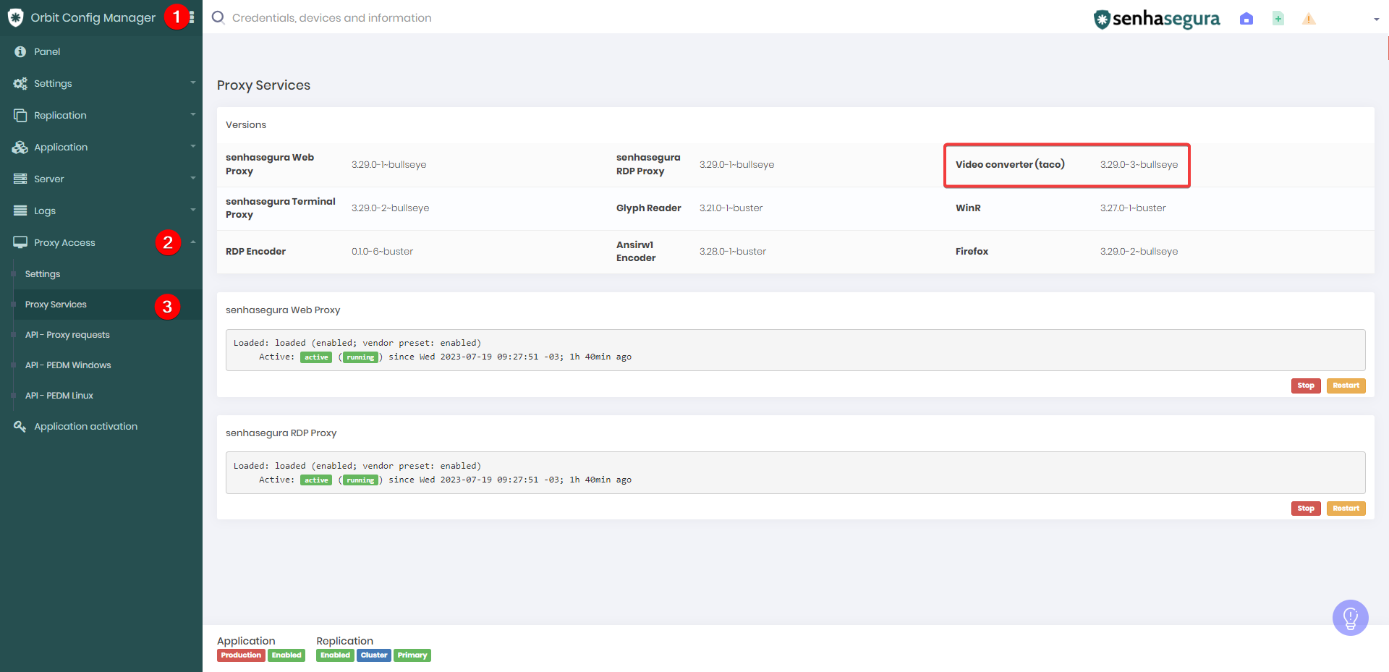
Task: Select Web Proxy version 3.29.0-1-bullseye
Action: (x=389, y=165)
